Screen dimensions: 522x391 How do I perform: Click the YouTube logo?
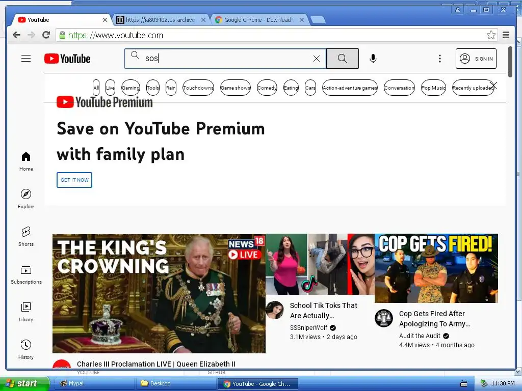[67, 59]
